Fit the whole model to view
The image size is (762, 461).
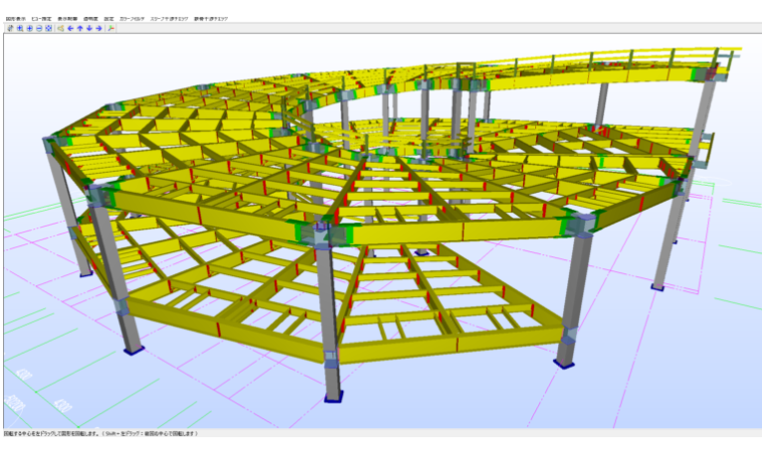[x=49, y=29]
